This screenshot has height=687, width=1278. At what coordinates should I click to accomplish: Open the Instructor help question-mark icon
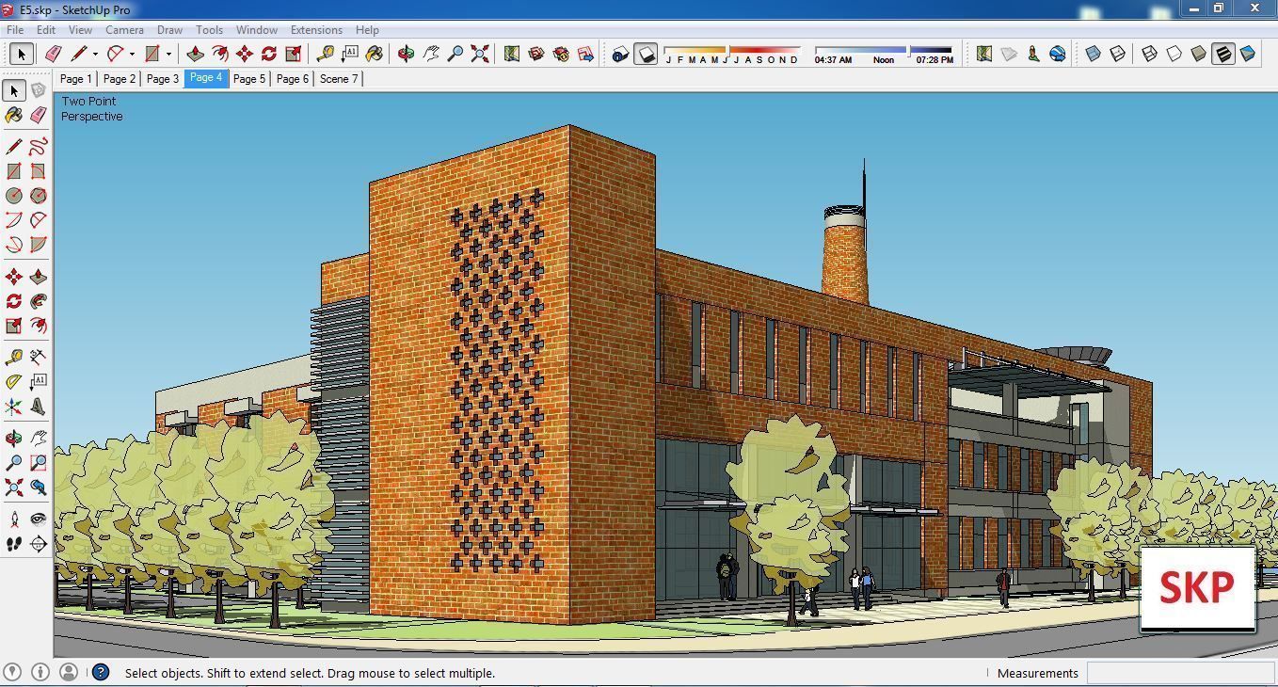click(x=101, y=672)
